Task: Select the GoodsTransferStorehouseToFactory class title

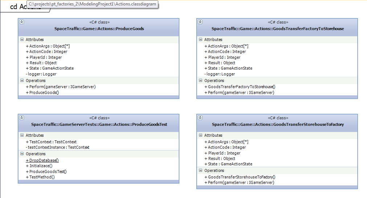Action: click(x=278, y=124)
